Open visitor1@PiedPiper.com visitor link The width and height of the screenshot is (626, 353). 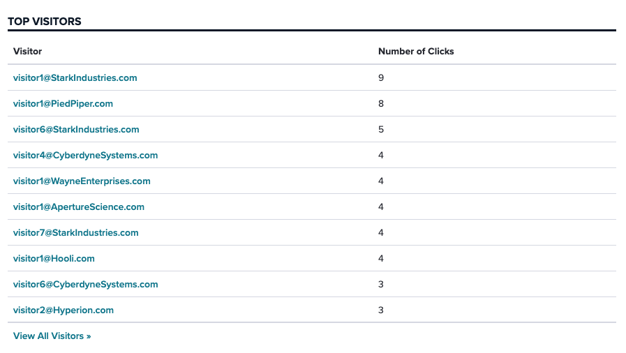(63, 104)
